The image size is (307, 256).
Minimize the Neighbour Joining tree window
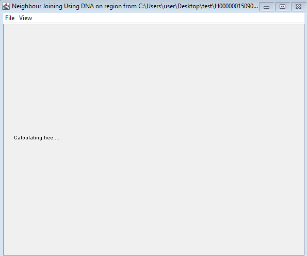pos(266,7)
